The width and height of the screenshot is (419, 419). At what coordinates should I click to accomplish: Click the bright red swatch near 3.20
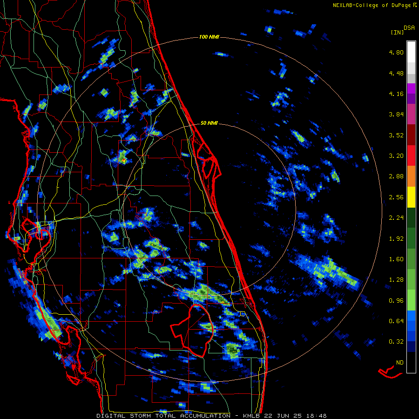click(411, 155)
